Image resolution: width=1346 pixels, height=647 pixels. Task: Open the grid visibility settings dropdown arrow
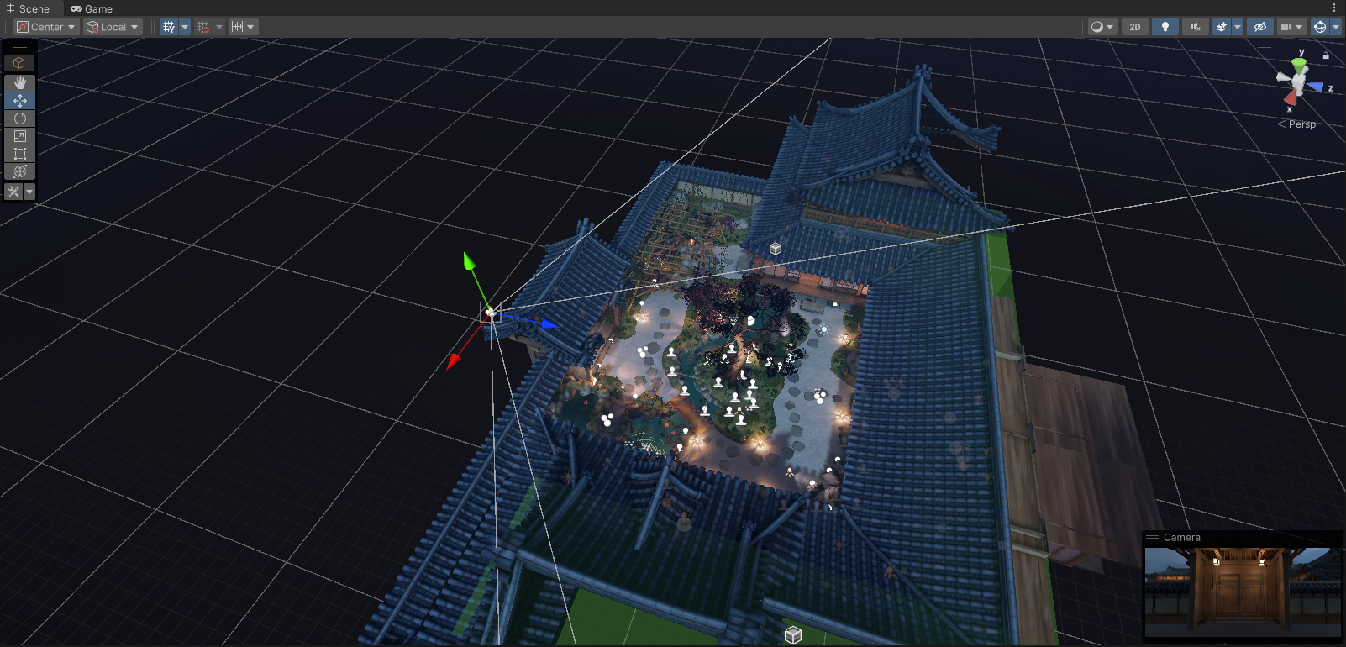point(185,27)
